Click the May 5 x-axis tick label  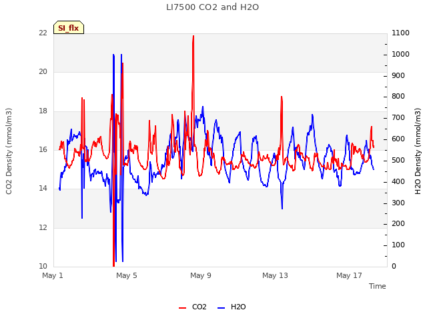pos(127,275)
